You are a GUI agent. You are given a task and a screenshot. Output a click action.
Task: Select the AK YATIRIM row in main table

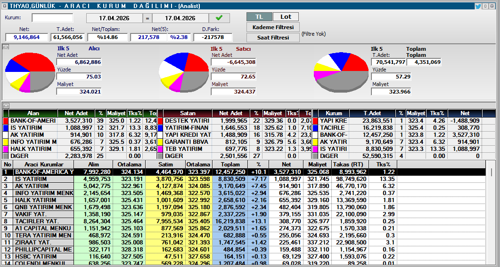coord(244,186)
